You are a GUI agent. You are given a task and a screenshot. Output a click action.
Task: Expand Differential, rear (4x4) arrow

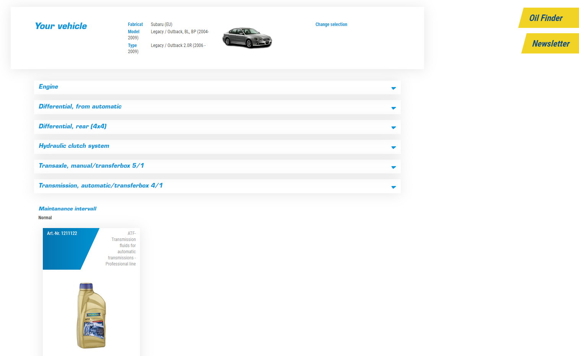click(x=394, y=128)
